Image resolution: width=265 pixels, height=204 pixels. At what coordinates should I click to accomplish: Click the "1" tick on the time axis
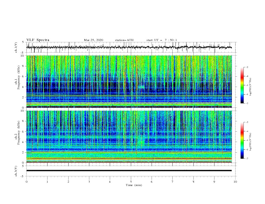[x=48, y=182]
